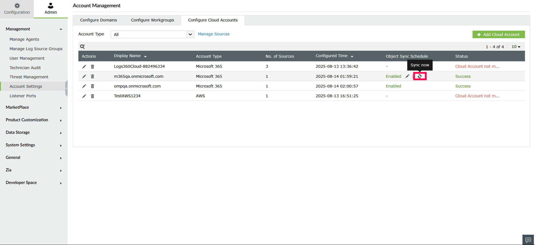This screenshot has width=535, height=245.
Task: Delete the m365qa.onmicrosoft.com account
Action: click(93, 76)
